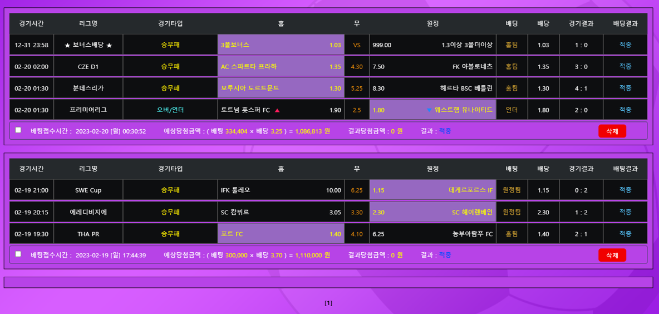Select the 보루시아 도르트문트 1.30 home cell
The width and height of the screenshot is (659, 314).
pos(281,88)
